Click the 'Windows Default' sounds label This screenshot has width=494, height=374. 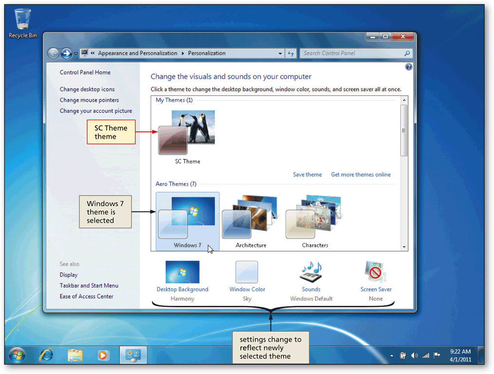[311, 299]
